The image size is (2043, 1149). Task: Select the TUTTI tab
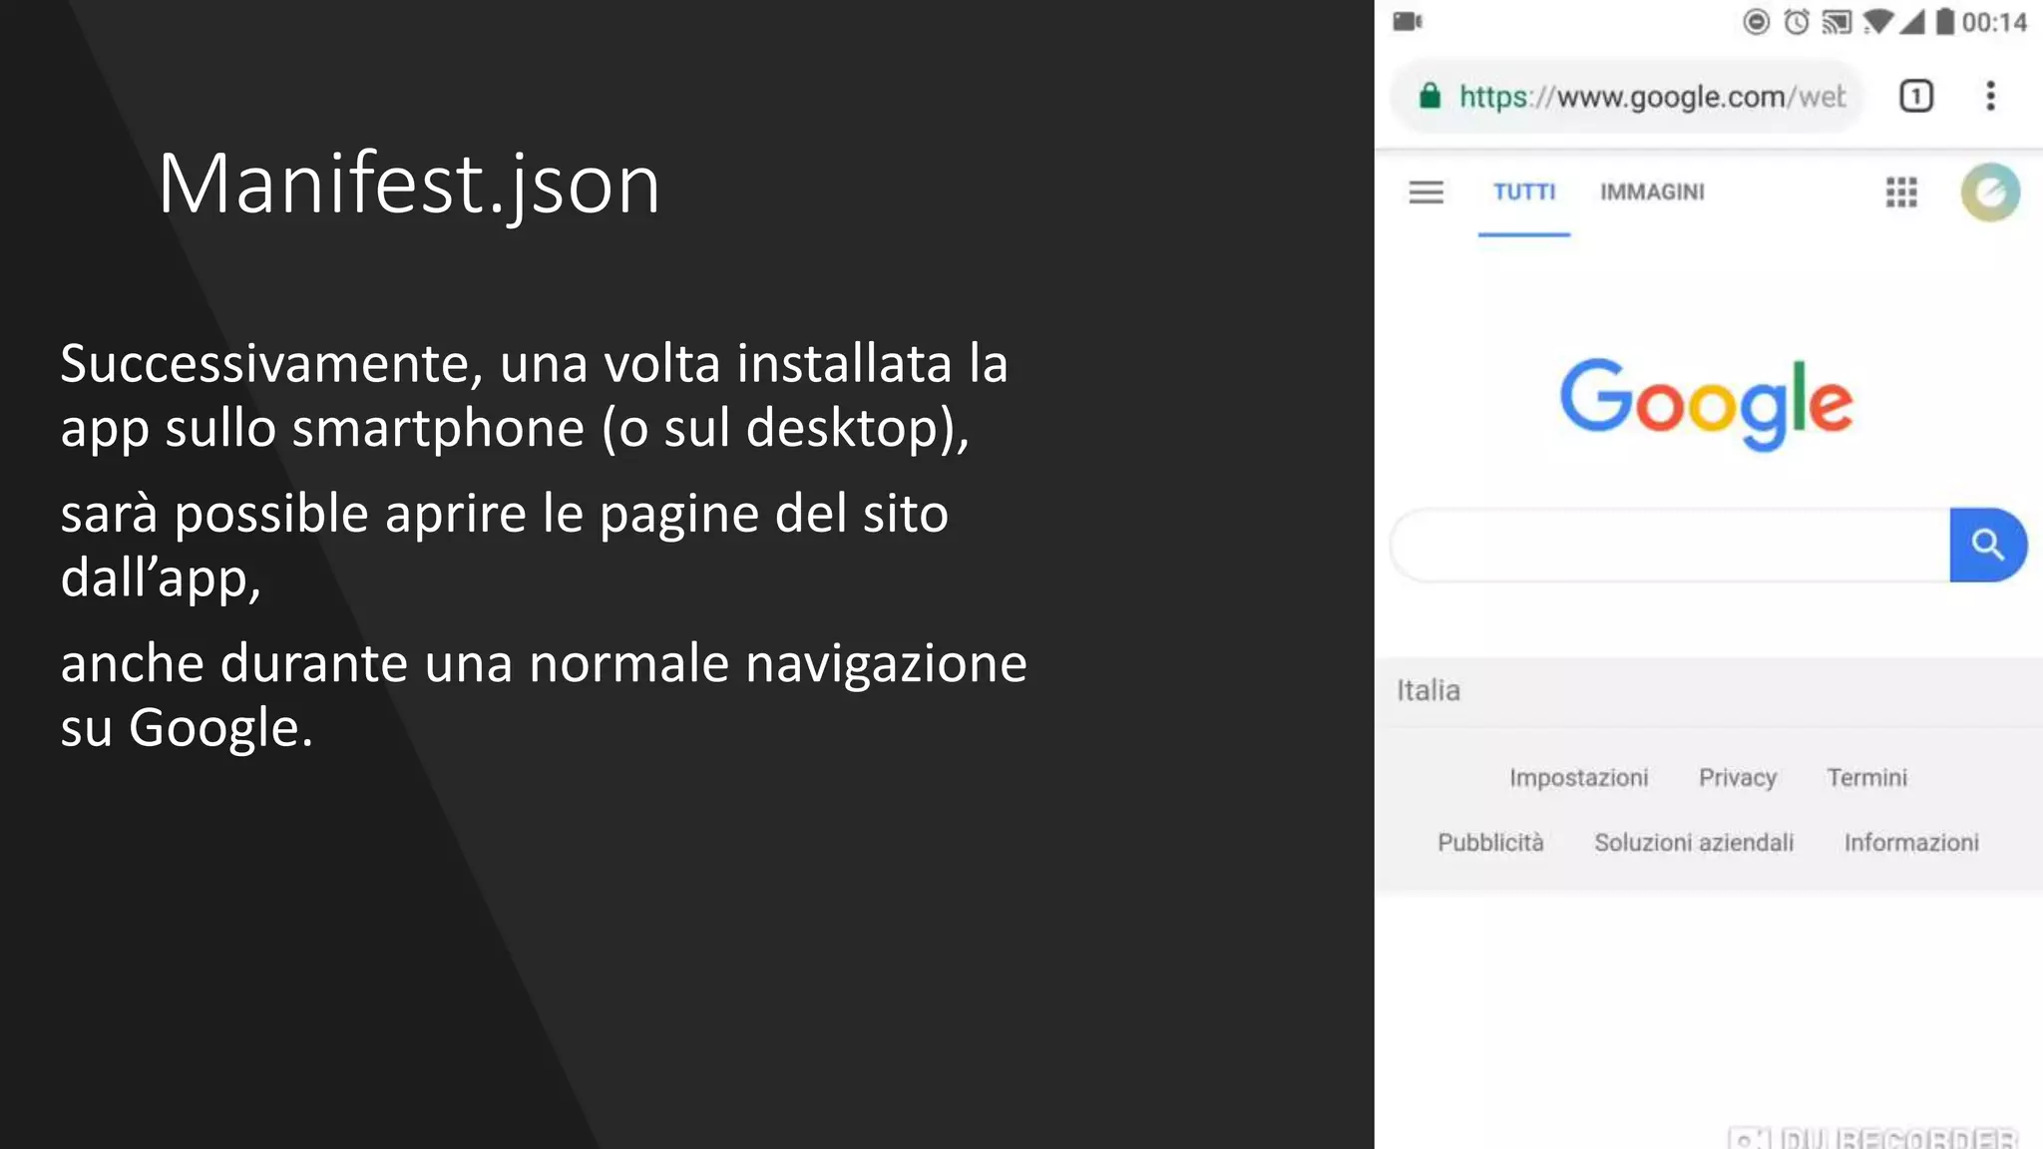point(1524,191)
